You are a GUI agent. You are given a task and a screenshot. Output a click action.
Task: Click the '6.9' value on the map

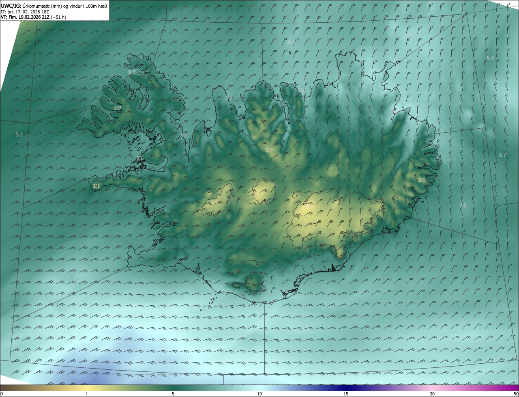132,72
